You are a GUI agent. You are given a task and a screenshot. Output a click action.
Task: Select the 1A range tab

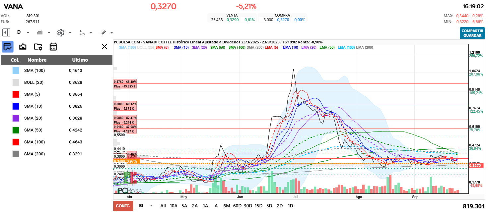coord(205,206)
